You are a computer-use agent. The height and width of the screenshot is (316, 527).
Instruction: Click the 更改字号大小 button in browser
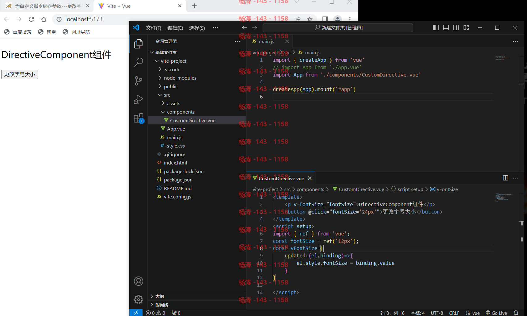click(19, 74)
